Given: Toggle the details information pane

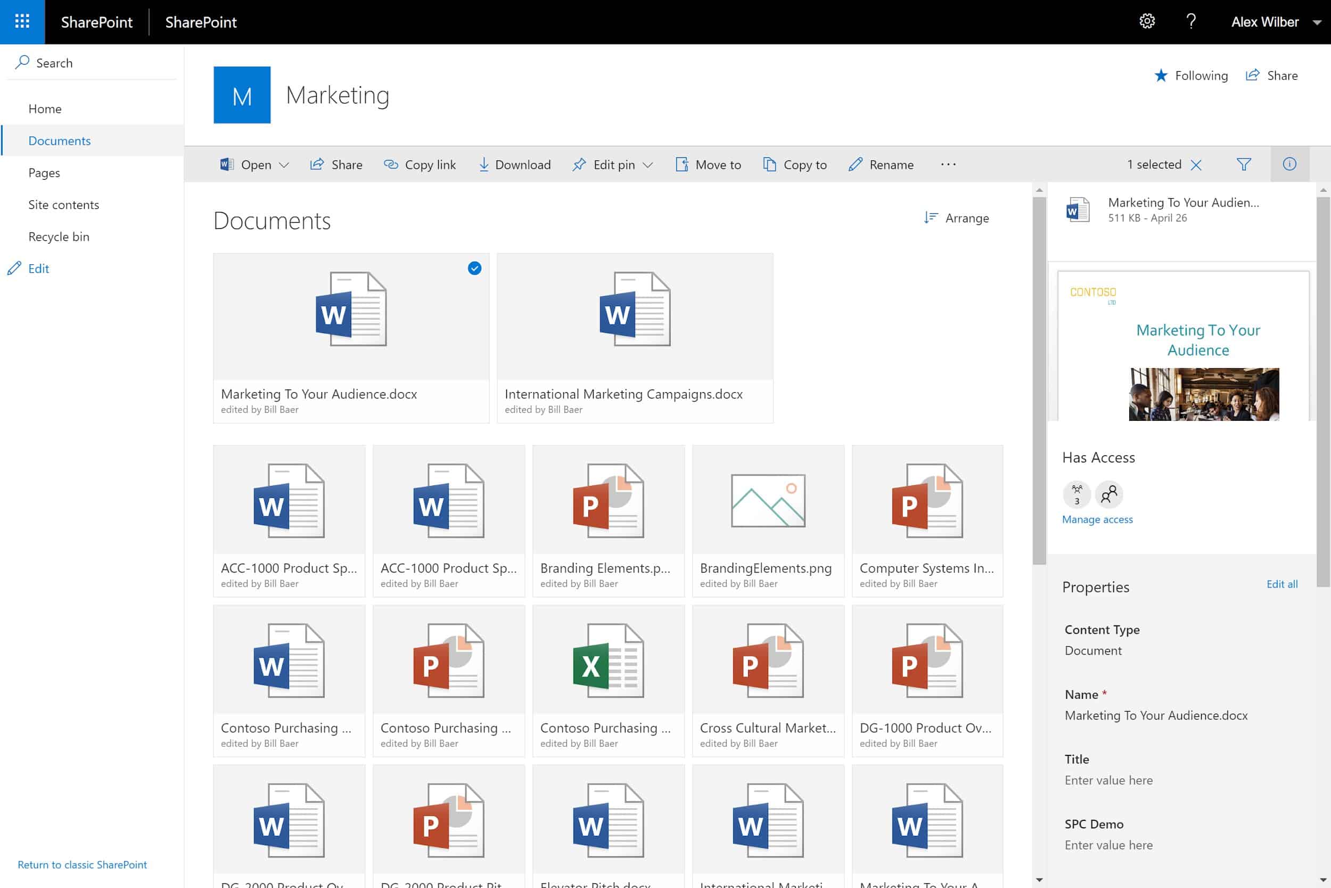Looking at the screenshot, I should (x=1289, y=164).
